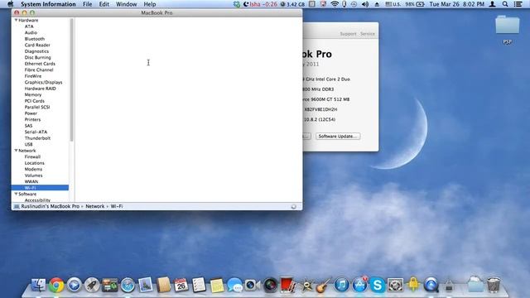
Task: Open Reminders checklist icon in Dock
Action: coord(199,285)
